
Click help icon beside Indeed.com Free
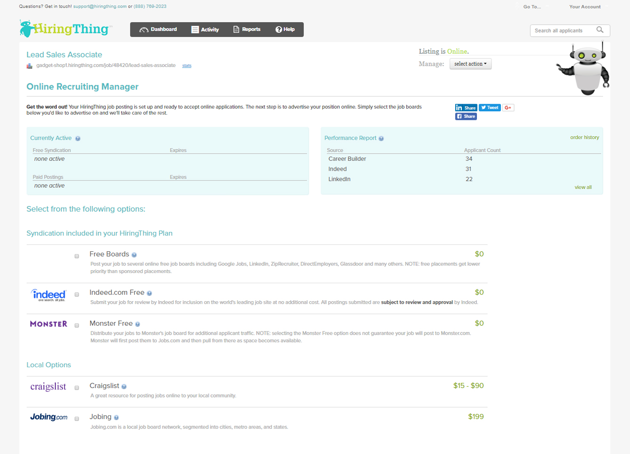[149, 293]
